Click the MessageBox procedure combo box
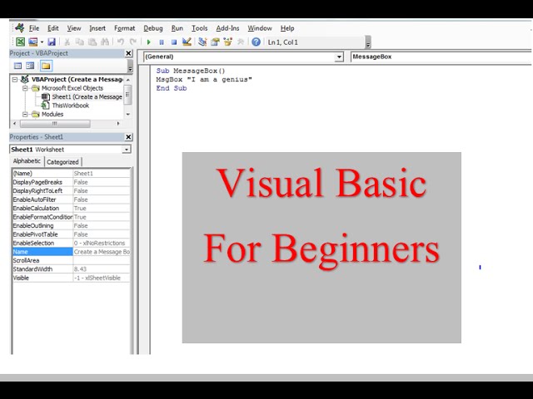533x399 pixels. pyautogui.click(x=441, y=57)
